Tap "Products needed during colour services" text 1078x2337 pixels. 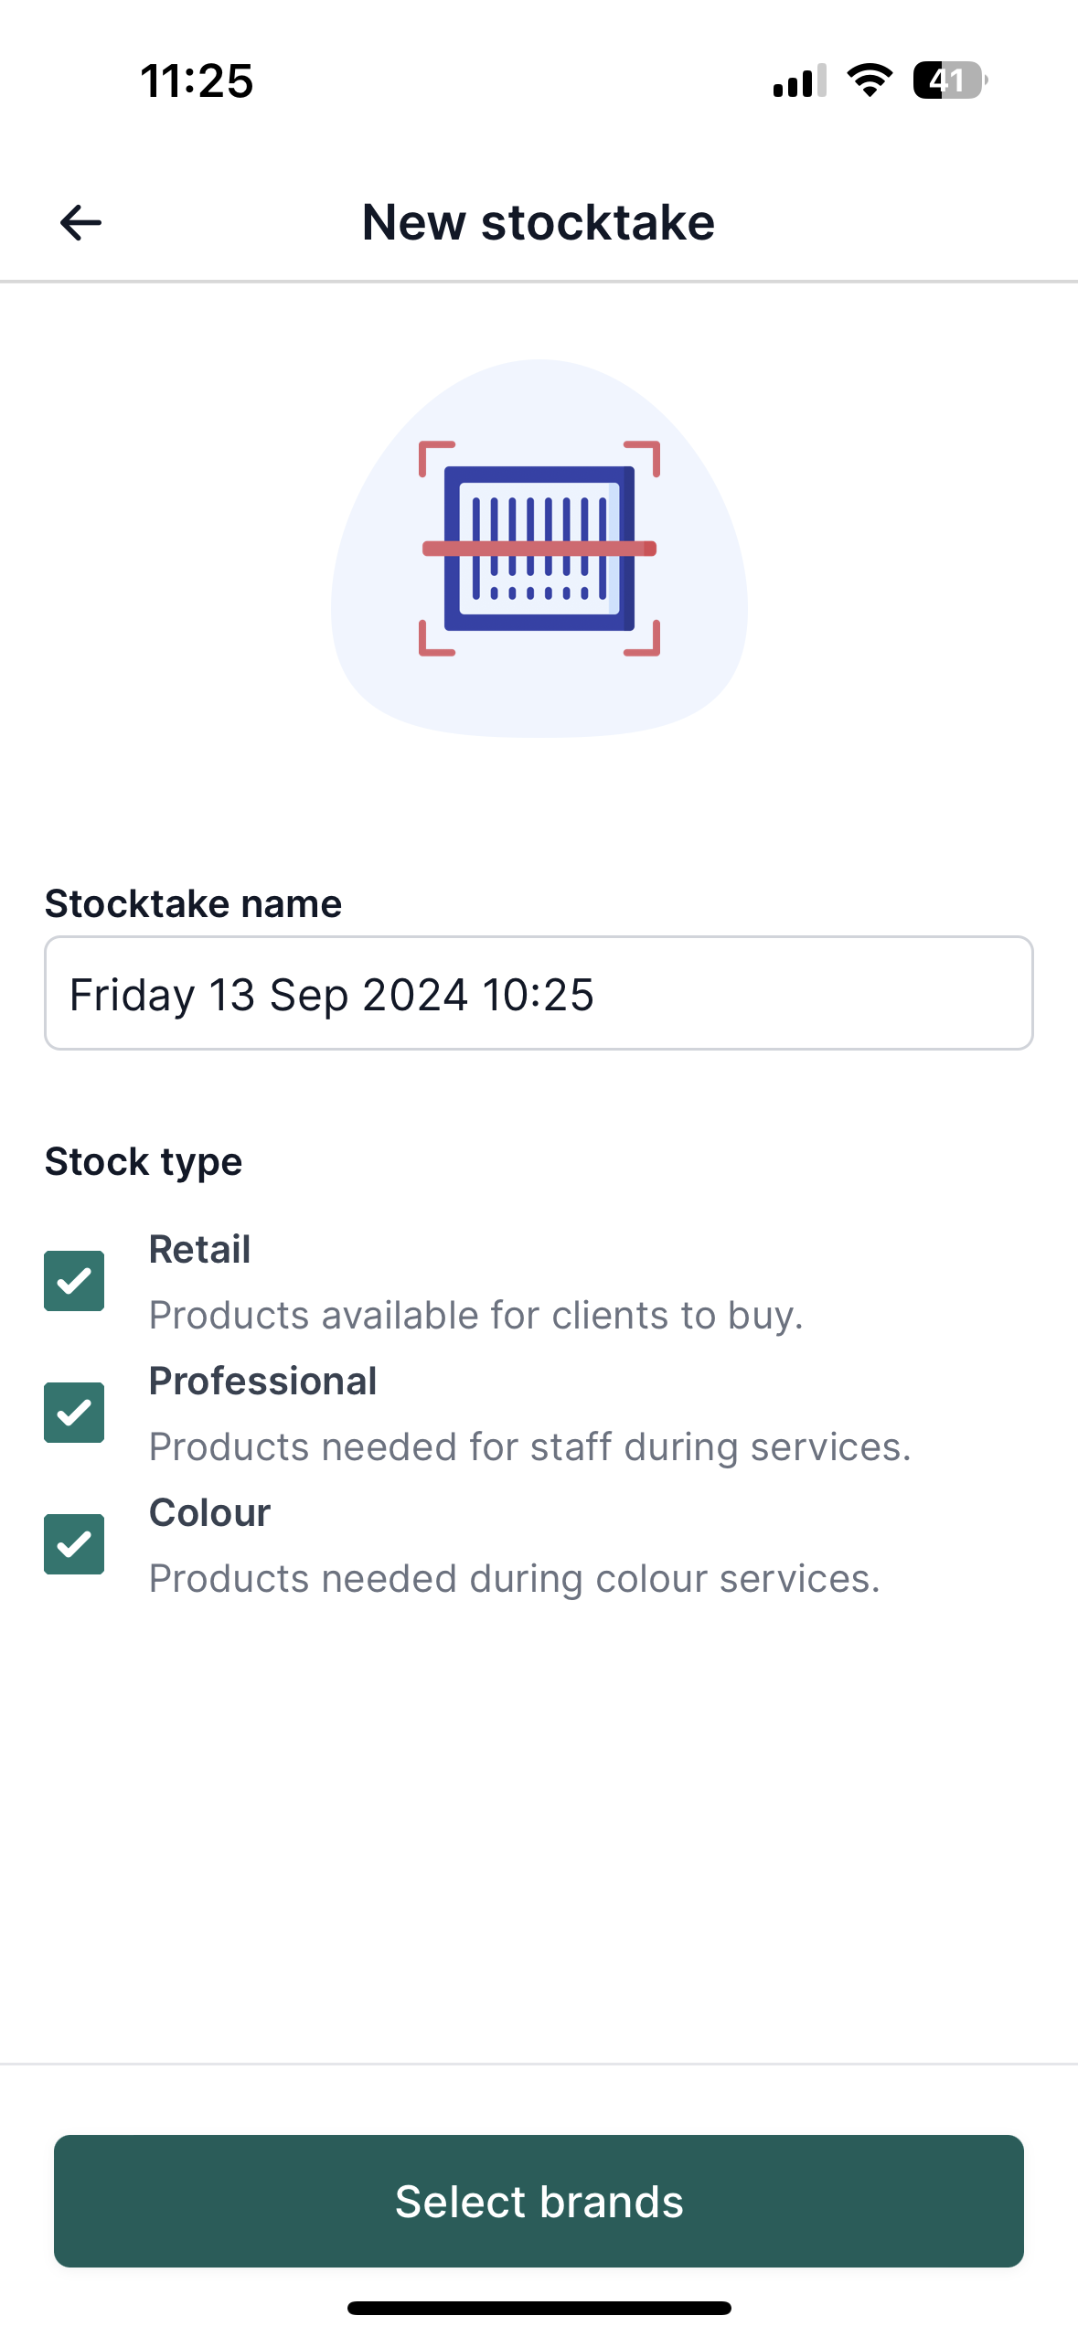tap(514, 1578)
